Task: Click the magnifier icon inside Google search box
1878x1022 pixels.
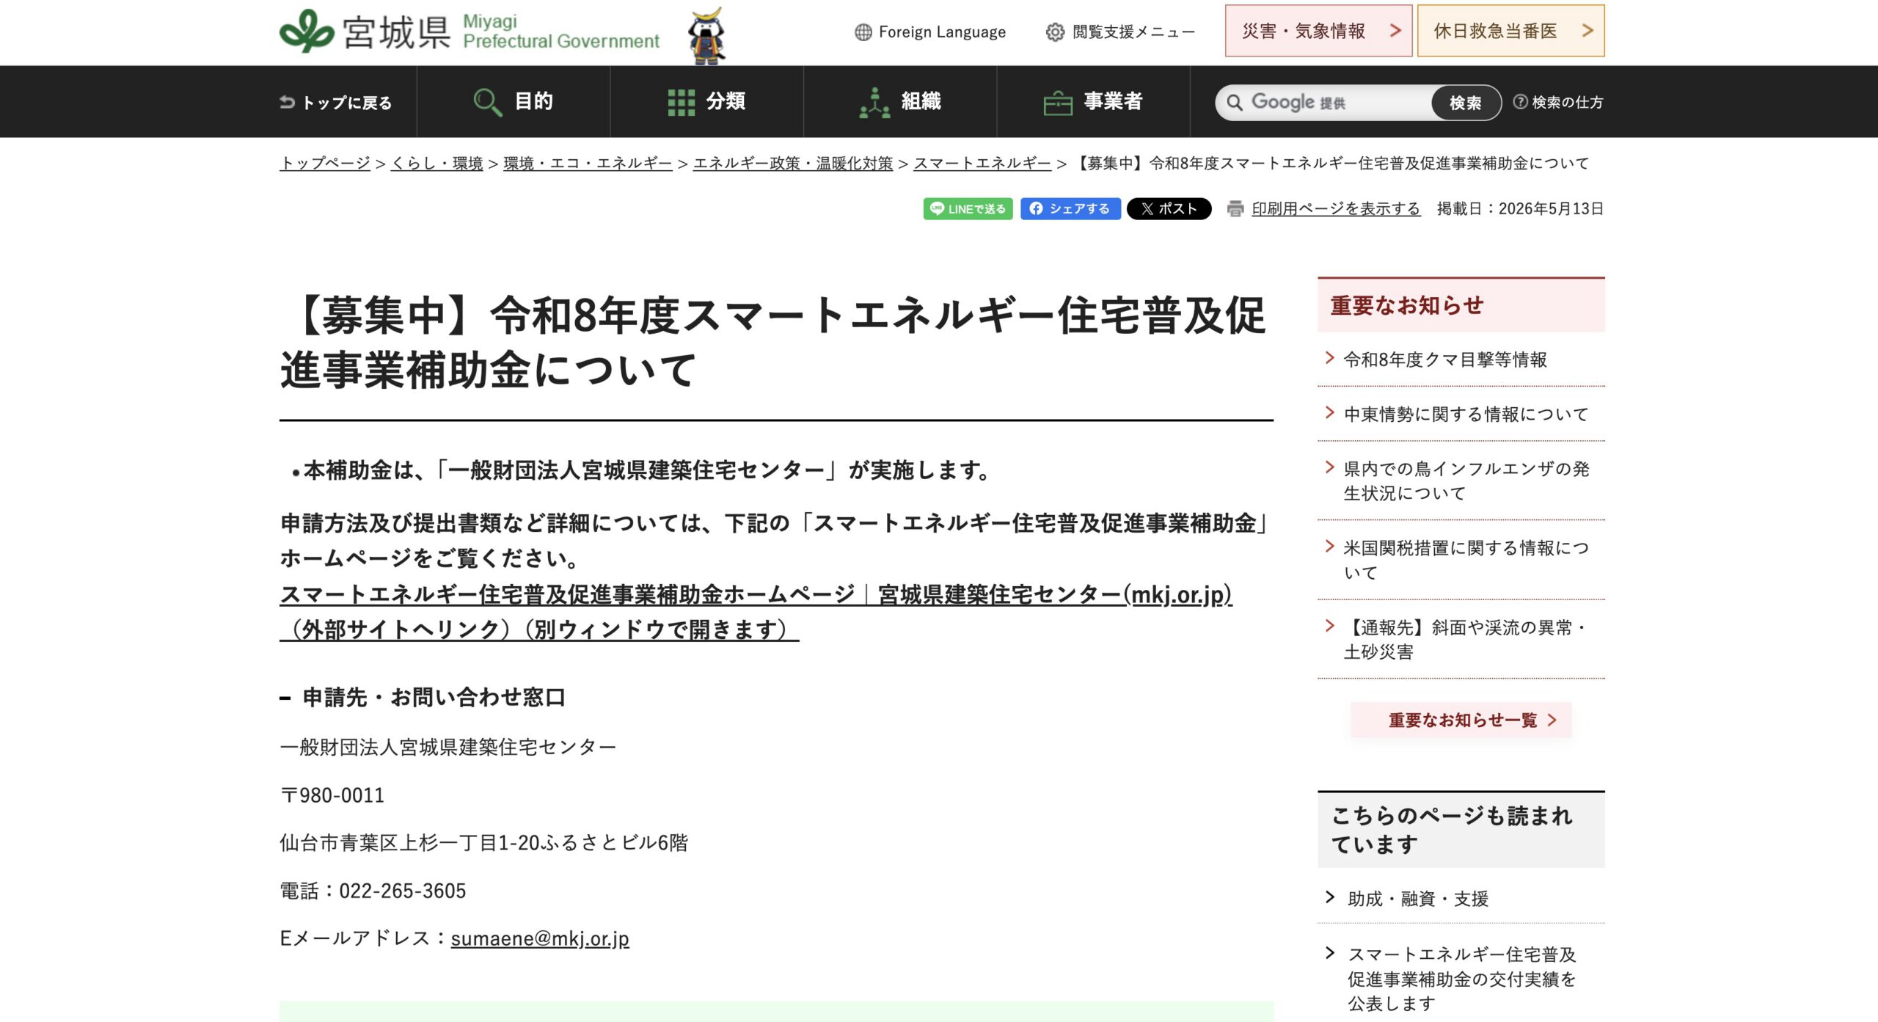Action: (x=1235, y=102)
